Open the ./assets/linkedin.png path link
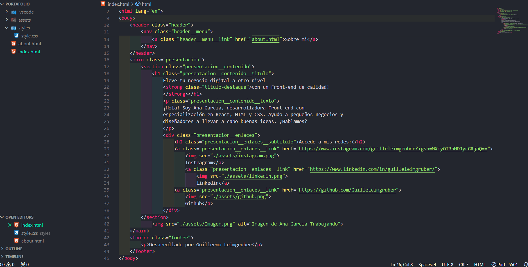This screenshot has height=267, width=528. [253, 176]
